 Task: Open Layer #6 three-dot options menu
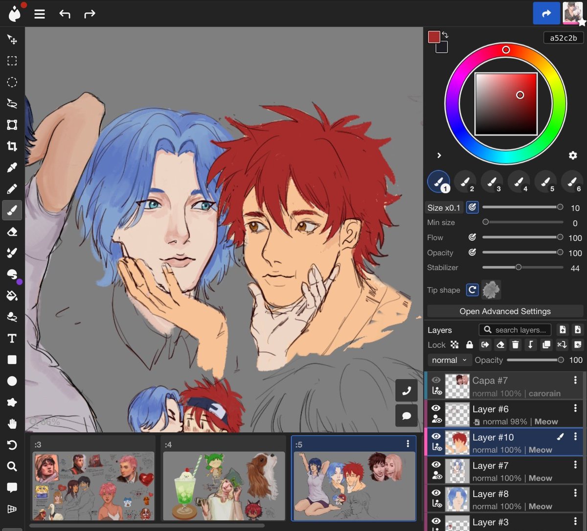[575, 409]
